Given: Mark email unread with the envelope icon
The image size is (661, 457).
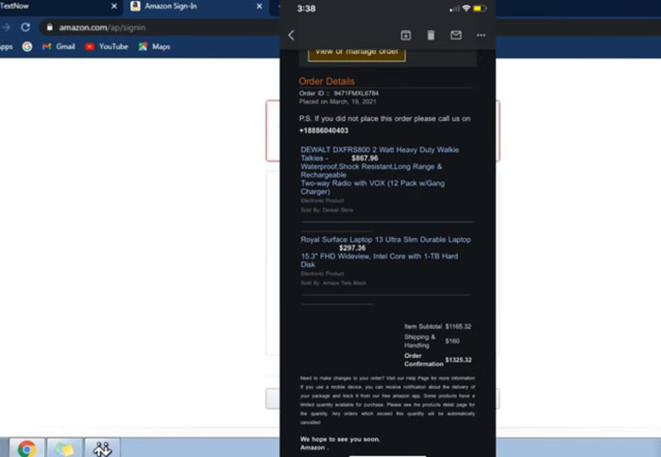Looking at the screenshot, I should (456, 35).
